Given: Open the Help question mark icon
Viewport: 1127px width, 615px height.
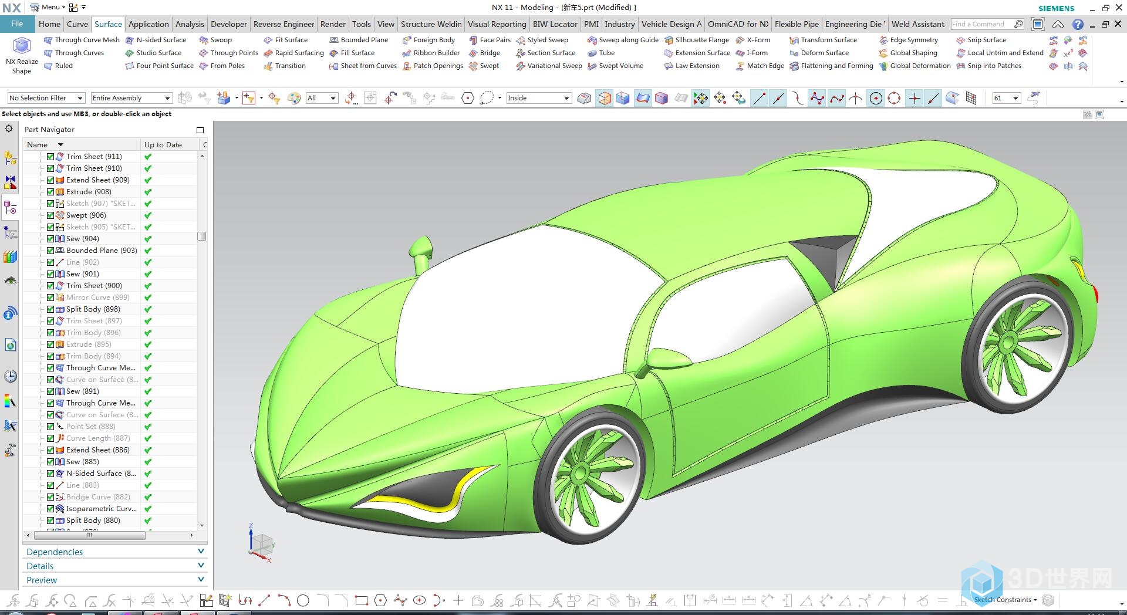Looking at the screenshot, I should (x=1078, y=24).
